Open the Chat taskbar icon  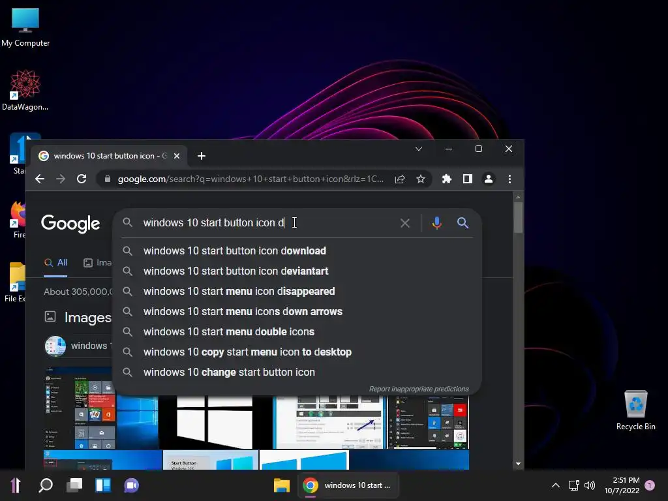click(x=131, y=485)
